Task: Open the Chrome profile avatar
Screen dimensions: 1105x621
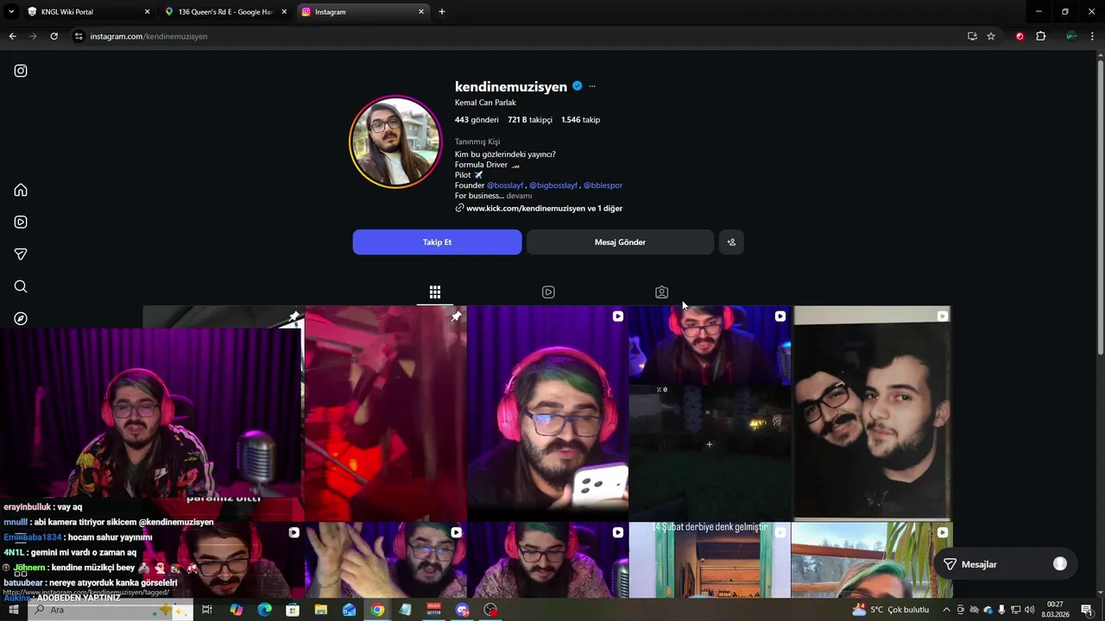Action: (1071, 36)
